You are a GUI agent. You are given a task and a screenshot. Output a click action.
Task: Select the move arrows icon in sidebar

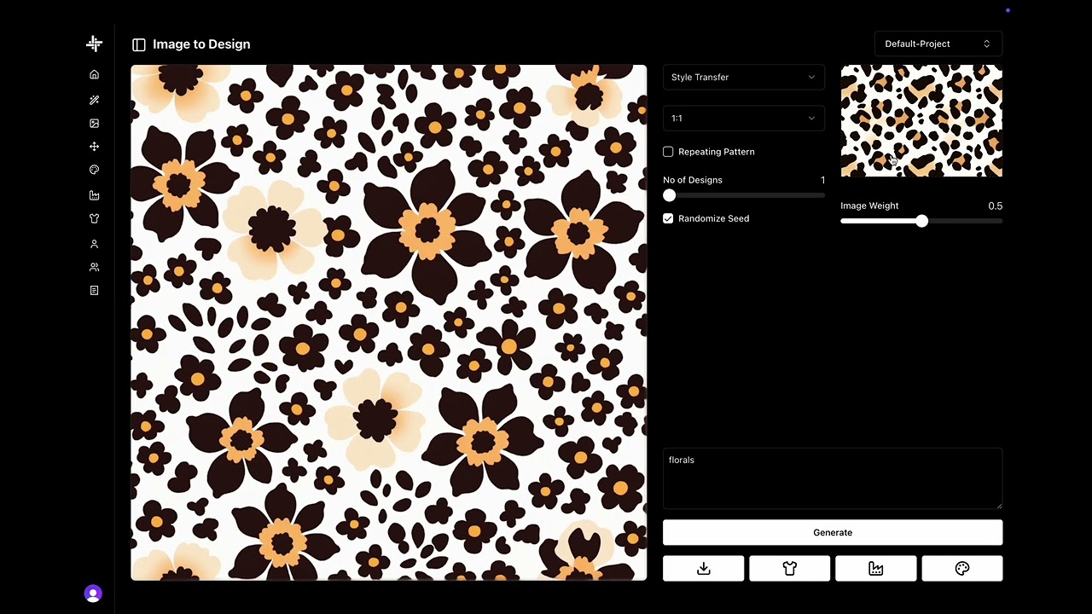coord(94,147)
